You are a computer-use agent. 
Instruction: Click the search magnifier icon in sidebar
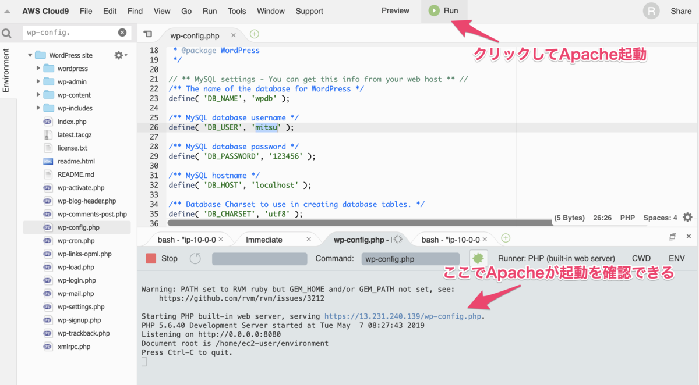pos(7,33)
